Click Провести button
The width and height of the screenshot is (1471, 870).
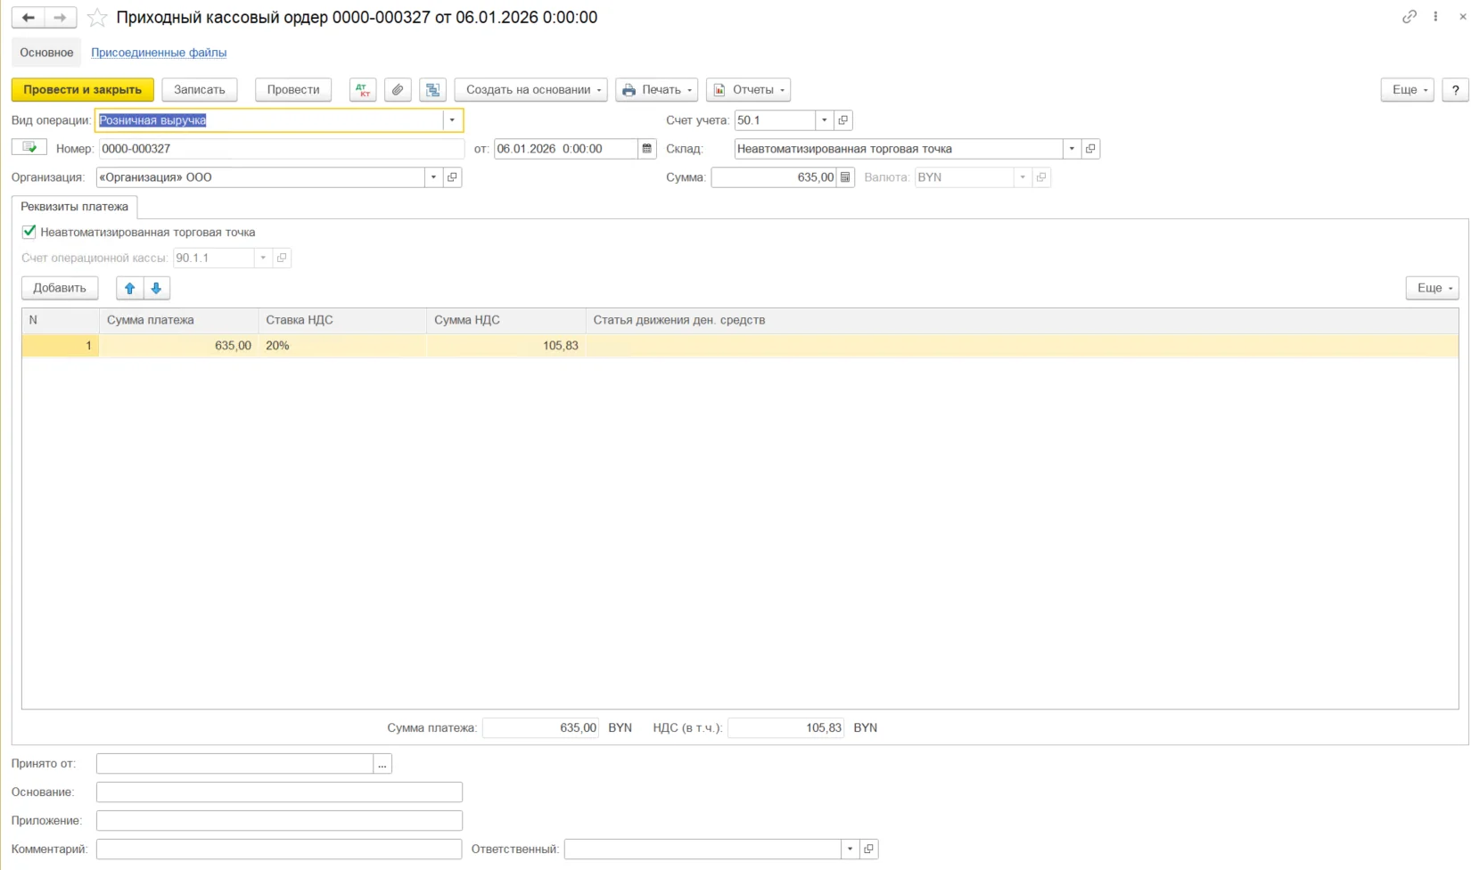pyautogui.click(x=293, y=90)
